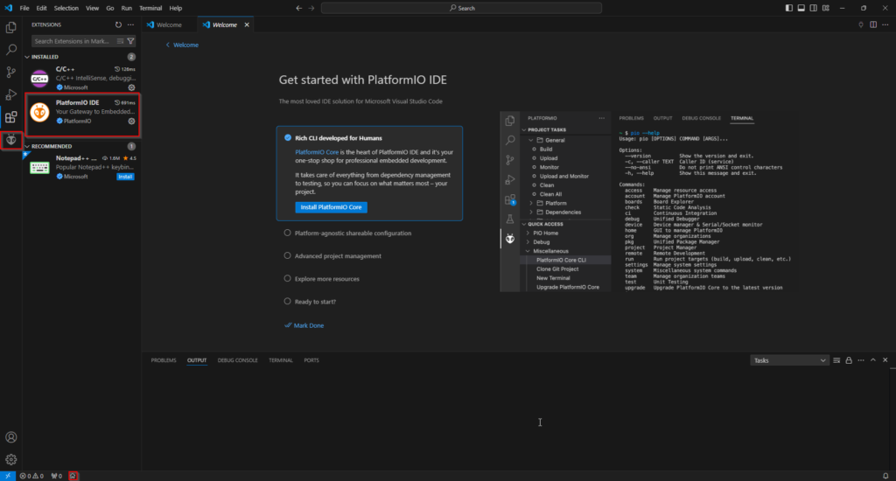Viewport: 896px width, 481px height.
Task: Install the Notepad++ keymap extension
Action: 125,177
